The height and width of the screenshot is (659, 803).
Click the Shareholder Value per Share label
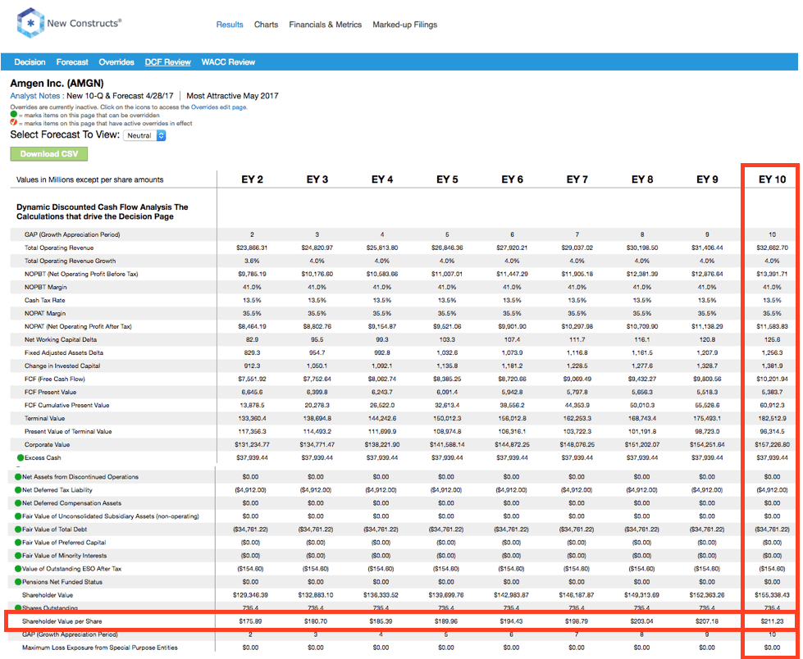point(62,621)
